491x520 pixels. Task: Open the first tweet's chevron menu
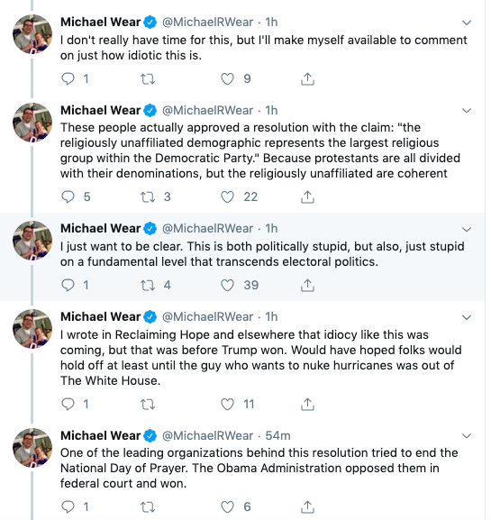point(467,23)
